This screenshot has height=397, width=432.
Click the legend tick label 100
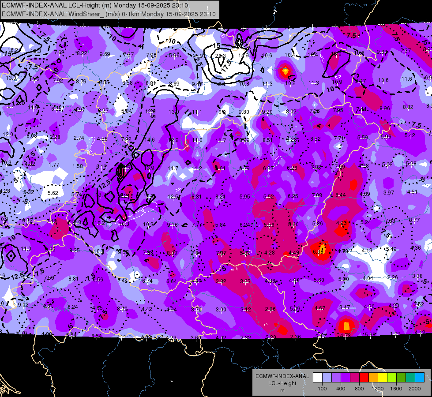click(322, 389)
